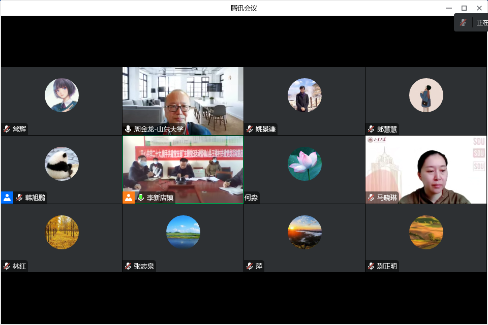
Task: Click the panda avatar of 韩旭鹏
Action: click(62, 164)
